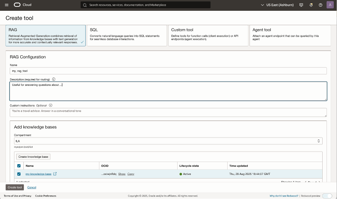Click the Cancel link
The width and height of the screenshot is (337, 199).
click(32, 187)
